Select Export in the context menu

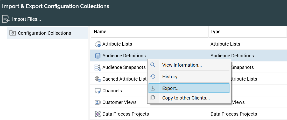click(x=171, y=88)
